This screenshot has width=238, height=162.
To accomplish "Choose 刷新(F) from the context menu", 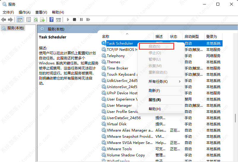I will (154, 90).
